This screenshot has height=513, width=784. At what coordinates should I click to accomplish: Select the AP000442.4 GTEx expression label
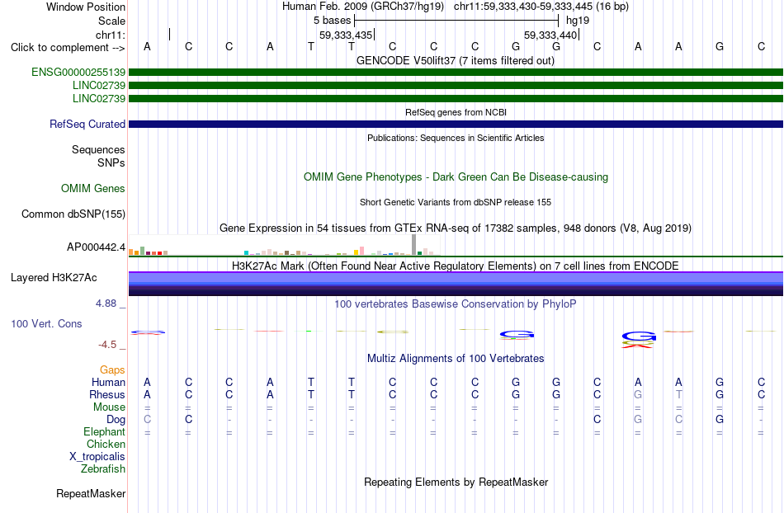tap(96, 247)
